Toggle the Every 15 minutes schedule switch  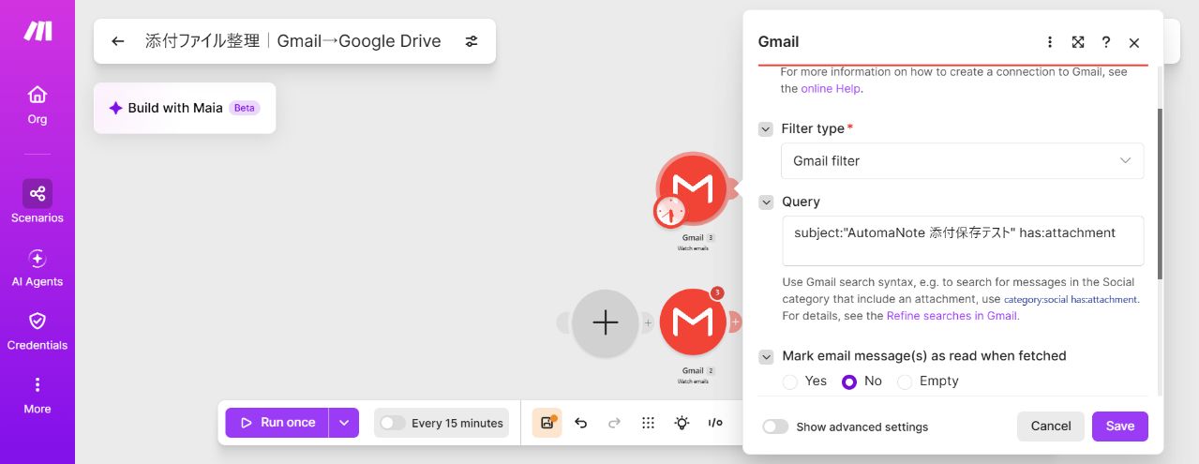click(x=392, y=423)
